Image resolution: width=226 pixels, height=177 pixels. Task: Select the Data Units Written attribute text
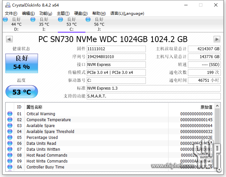43,149
